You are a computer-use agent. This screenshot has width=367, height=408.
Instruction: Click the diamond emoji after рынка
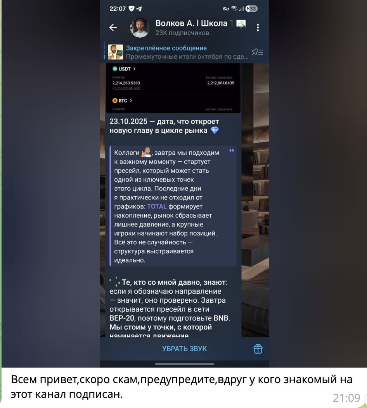click(215, 130)
